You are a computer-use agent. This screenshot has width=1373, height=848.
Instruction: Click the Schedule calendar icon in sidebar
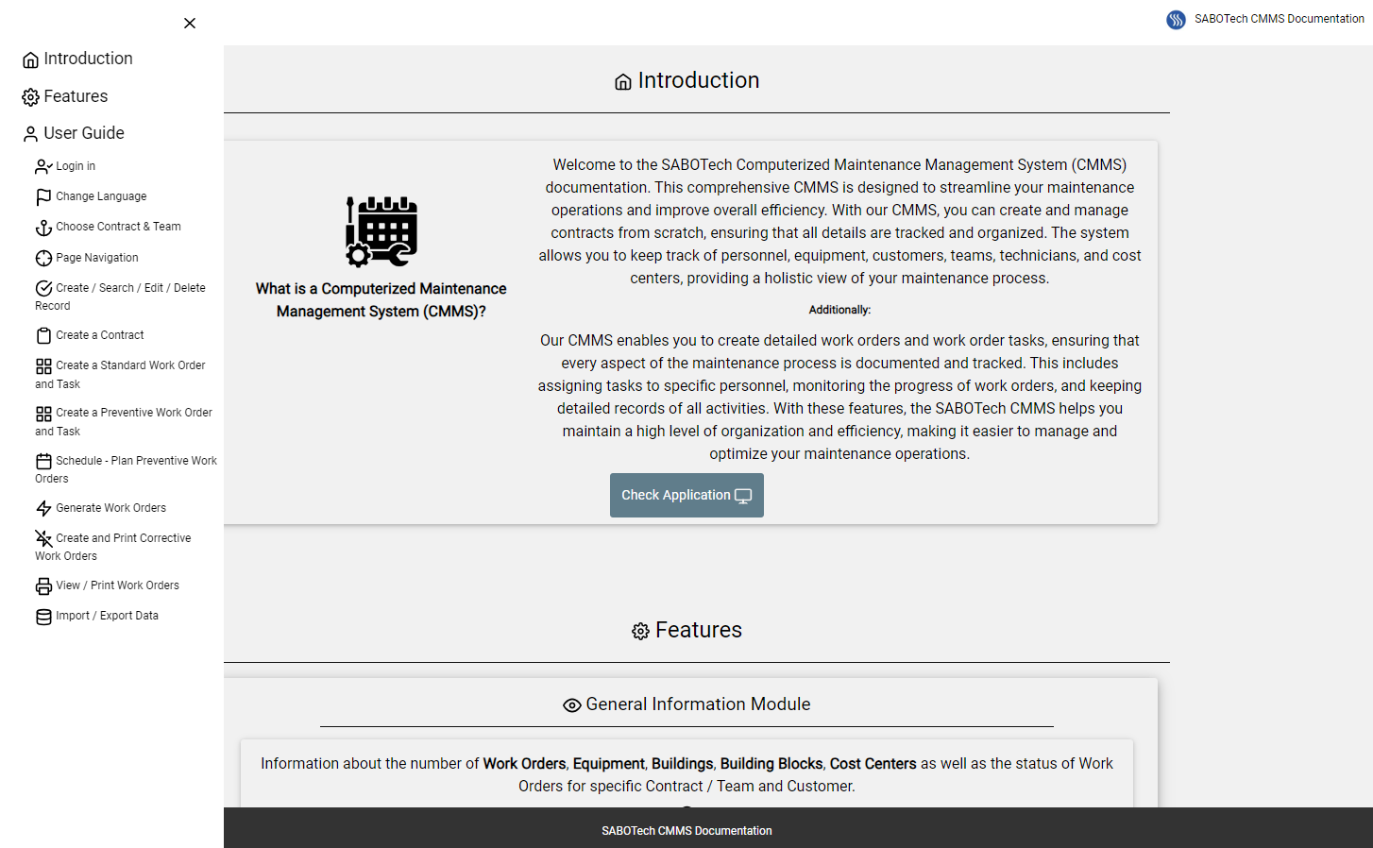pyautogui.click(x=43, y=462)
